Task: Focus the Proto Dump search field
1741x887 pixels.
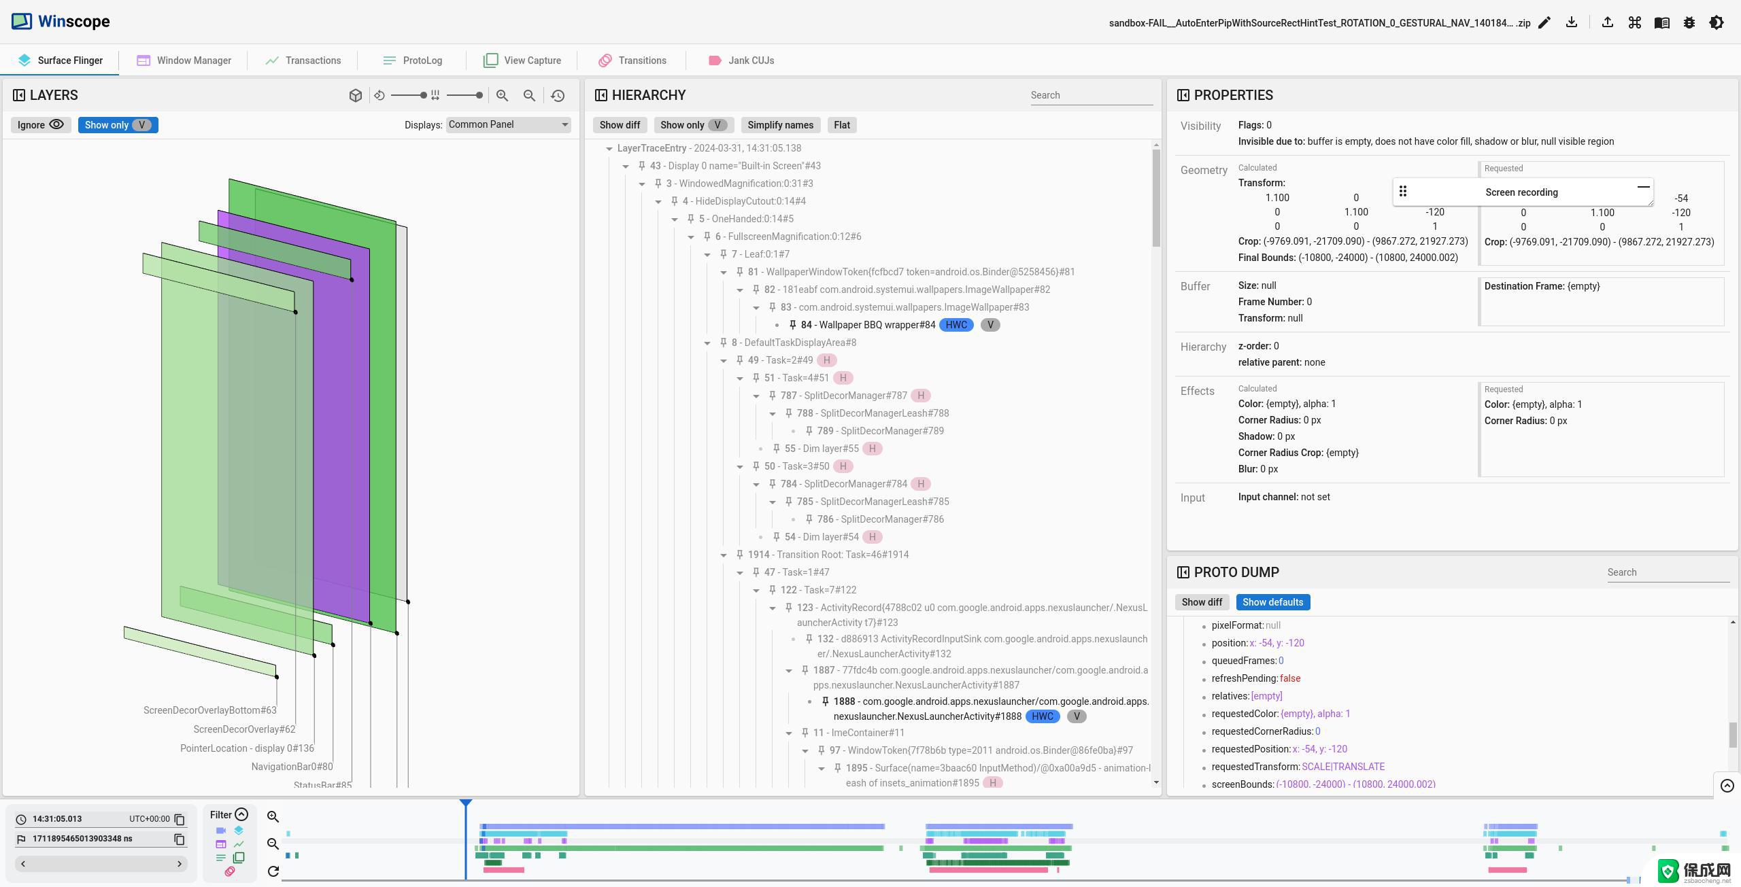Action: (x=1668, y=572)
